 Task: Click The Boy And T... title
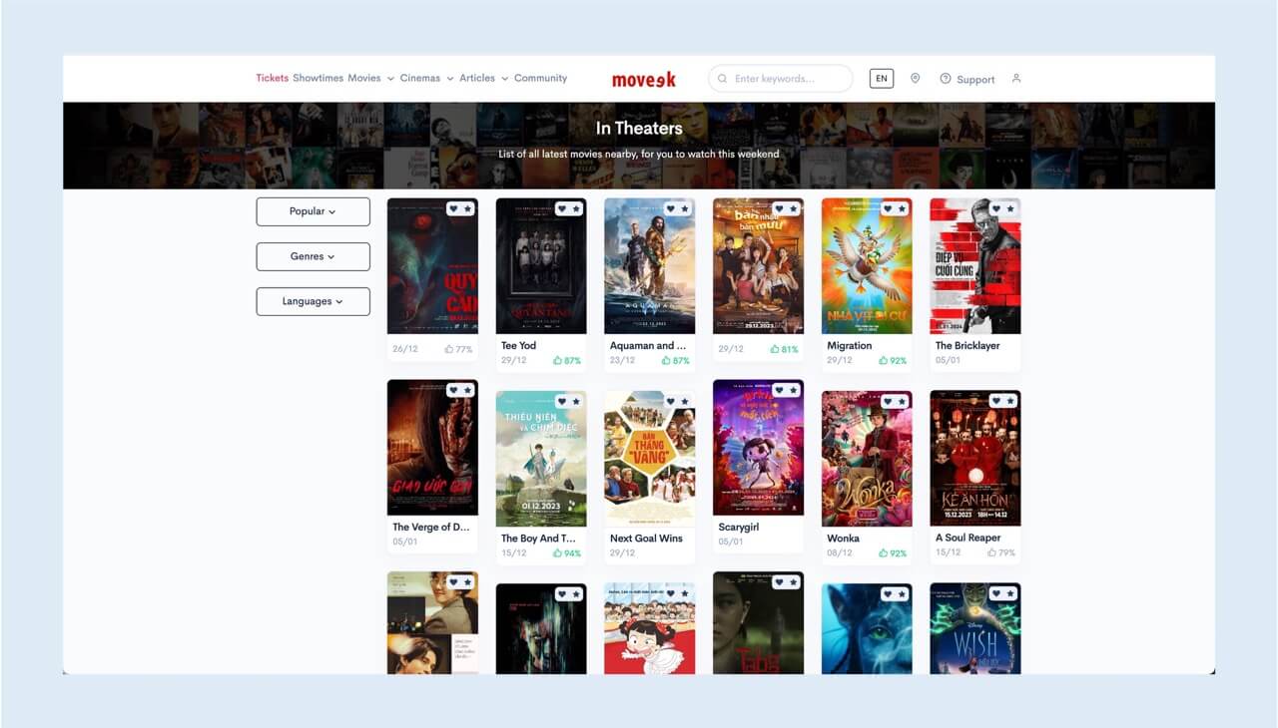tap(538, 539)
